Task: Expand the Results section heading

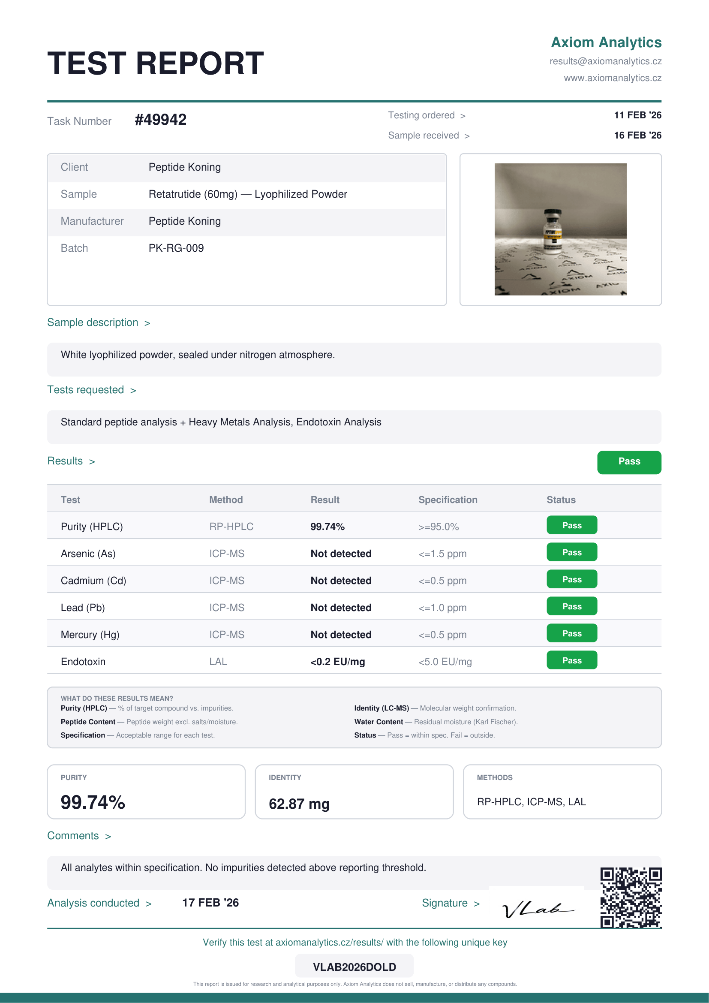Action: (71, 461)
